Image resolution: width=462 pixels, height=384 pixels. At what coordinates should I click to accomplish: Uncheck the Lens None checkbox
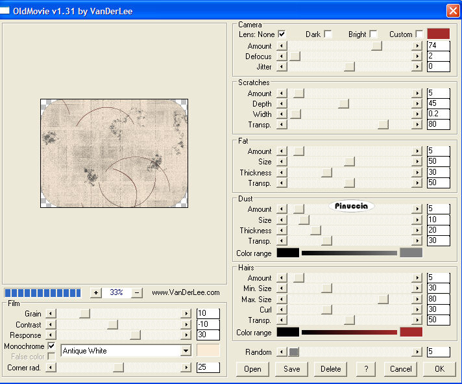coord(282,34)
